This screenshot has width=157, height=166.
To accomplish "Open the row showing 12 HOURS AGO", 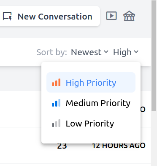I will 75,145.
